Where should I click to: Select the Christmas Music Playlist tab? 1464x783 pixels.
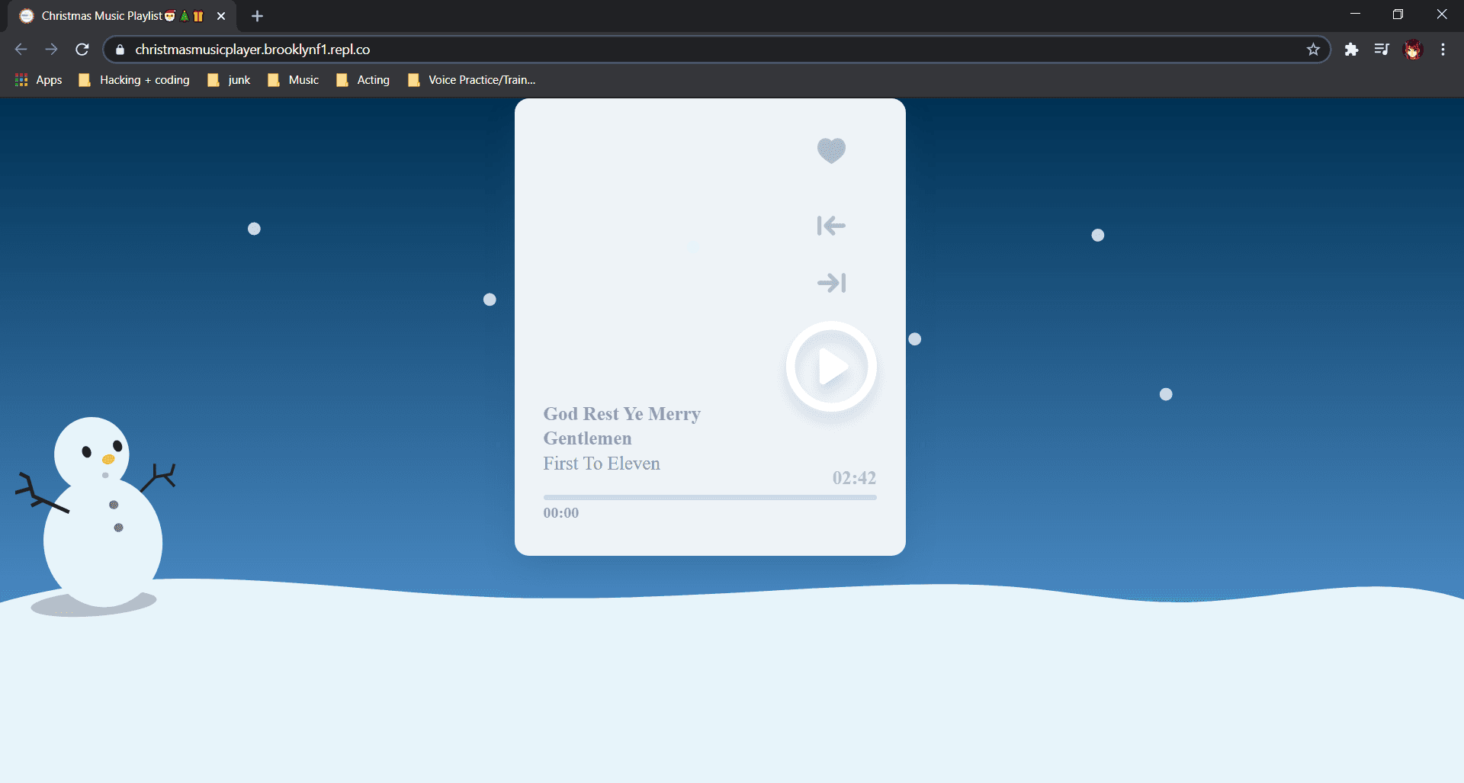pos(107,16)
